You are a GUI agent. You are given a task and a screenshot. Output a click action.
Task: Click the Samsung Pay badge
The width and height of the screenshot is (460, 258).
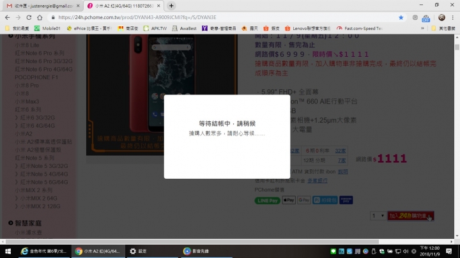point(346,201)
